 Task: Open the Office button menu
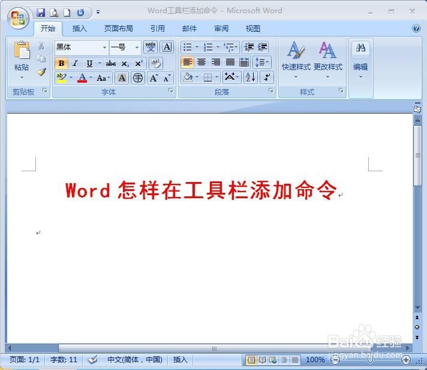(18, 18)
